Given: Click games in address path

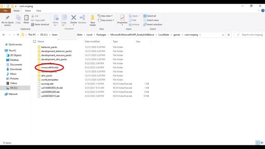Looking at the screenshot, I should pos(177,35).
